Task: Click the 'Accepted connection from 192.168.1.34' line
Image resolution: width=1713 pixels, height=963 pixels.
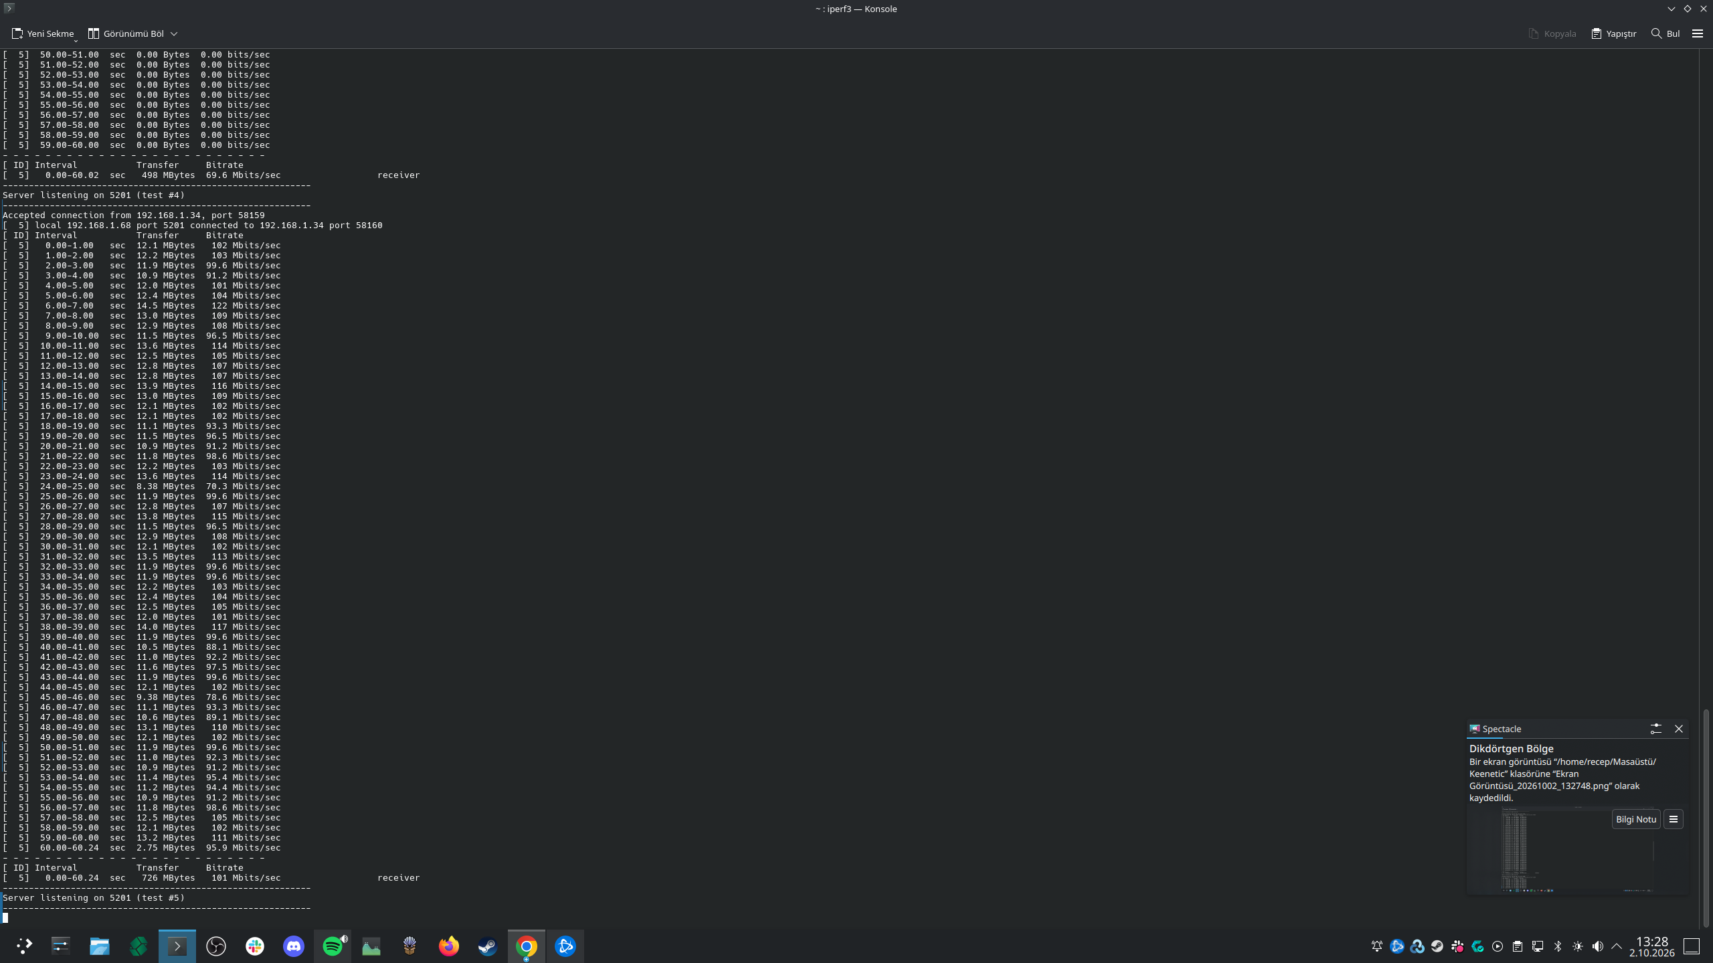Action: click(134, 215)
